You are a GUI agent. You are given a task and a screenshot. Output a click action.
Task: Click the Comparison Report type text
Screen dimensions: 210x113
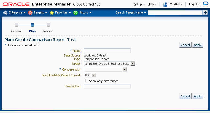pyautogui.click(x=96, y=59)
